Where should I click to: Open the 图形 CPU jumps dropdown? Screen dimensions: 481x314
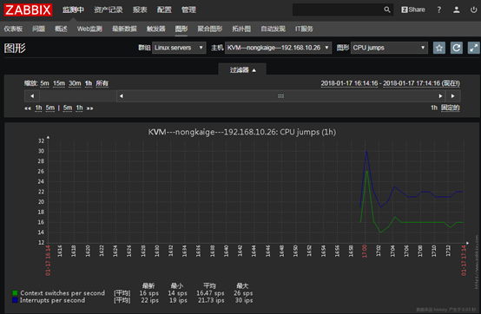click(x=389, y=48)
